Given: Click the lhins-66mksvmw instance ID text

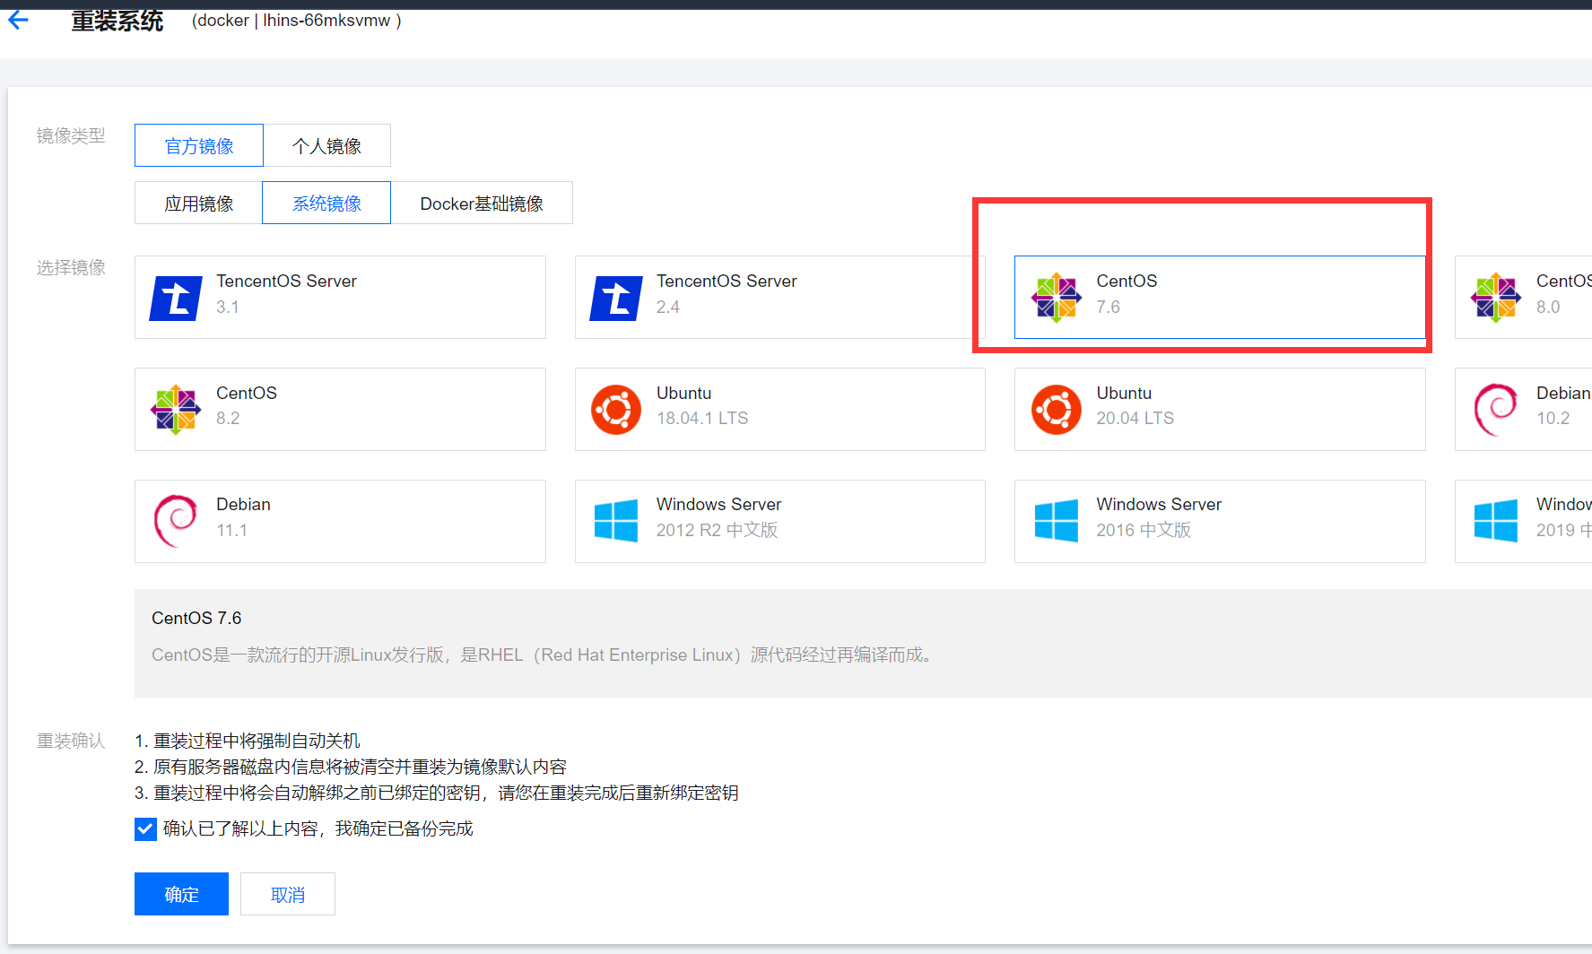Looking at the screenshot, I should pos(326,20).
